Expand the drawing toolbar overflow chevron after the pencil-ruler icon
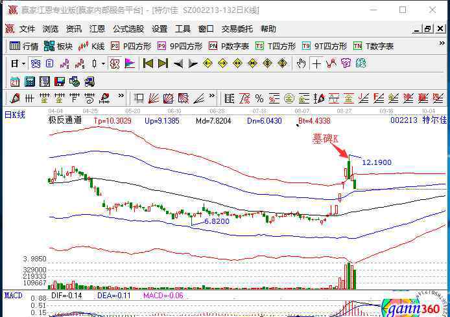 click(x=121, y=96)
